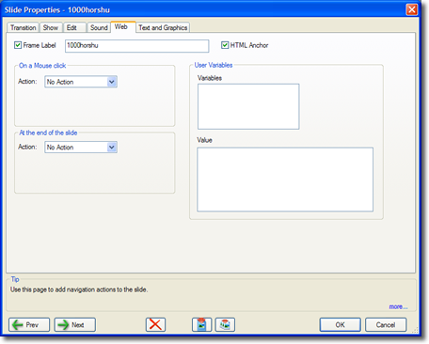Switch to the Show tab
Viewport: 429px width, 344px height.
coord(51,27)
